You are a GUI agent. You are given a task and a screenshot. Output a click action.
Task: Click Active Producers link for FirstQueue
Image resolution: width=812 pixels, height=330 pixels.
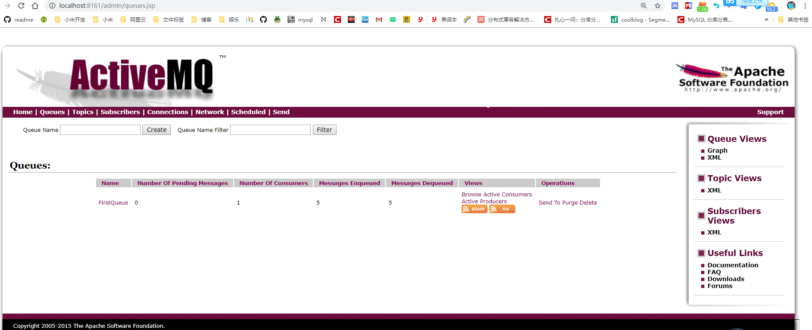(484, 202)
